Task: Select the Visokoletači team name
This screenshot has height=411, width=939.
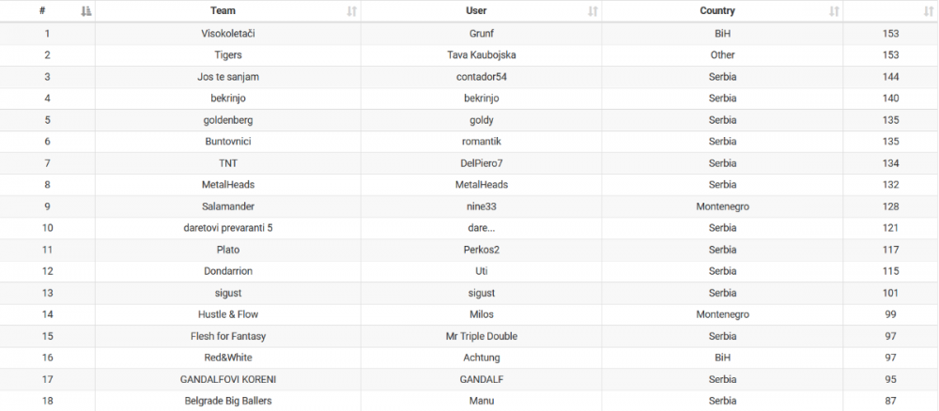Action: click(228, 34)
